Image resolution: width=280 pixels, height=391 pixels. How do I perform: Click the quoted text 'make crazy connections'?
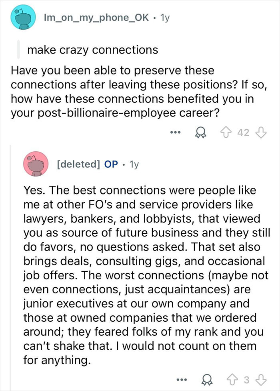click(92, 49)
